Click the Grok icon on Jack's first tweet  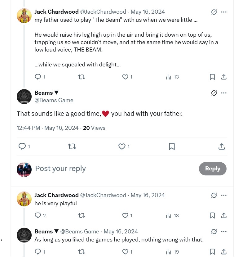point(214,12)
